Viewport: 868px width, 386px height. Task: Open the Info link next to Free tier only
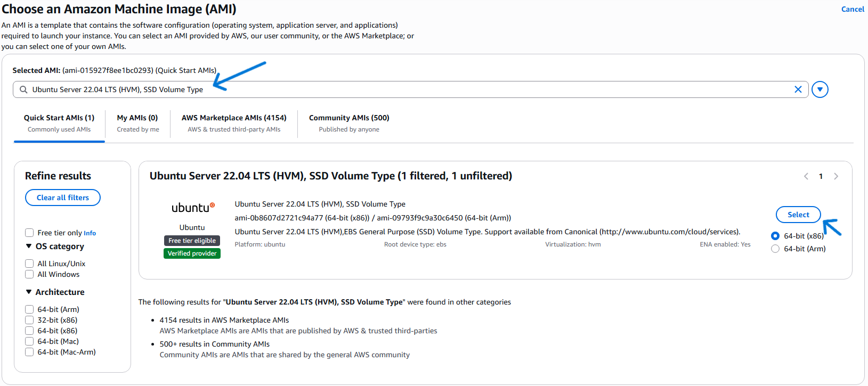[x=90, y=233]
